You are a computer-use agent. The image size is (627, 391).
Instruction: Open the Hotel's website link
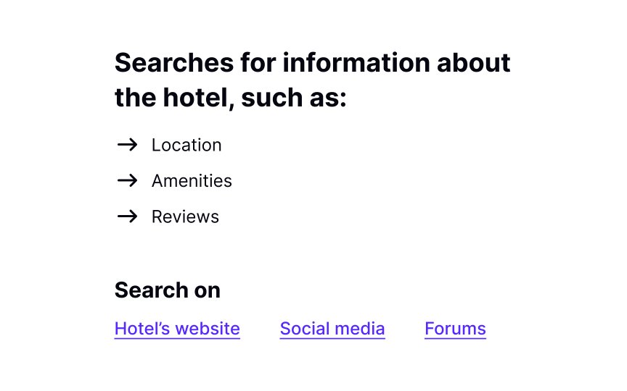coord(177,329)
